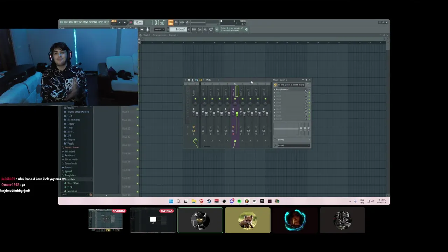Disable Fruity Reeverb 2 via its green slot LED
448x252 pixels.
pyautogui.click(x=309, y=89)
